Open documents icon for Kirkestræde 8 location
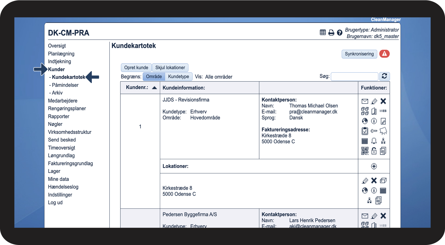The width and height of the screenshot is (445, 245). coord(379,200)
